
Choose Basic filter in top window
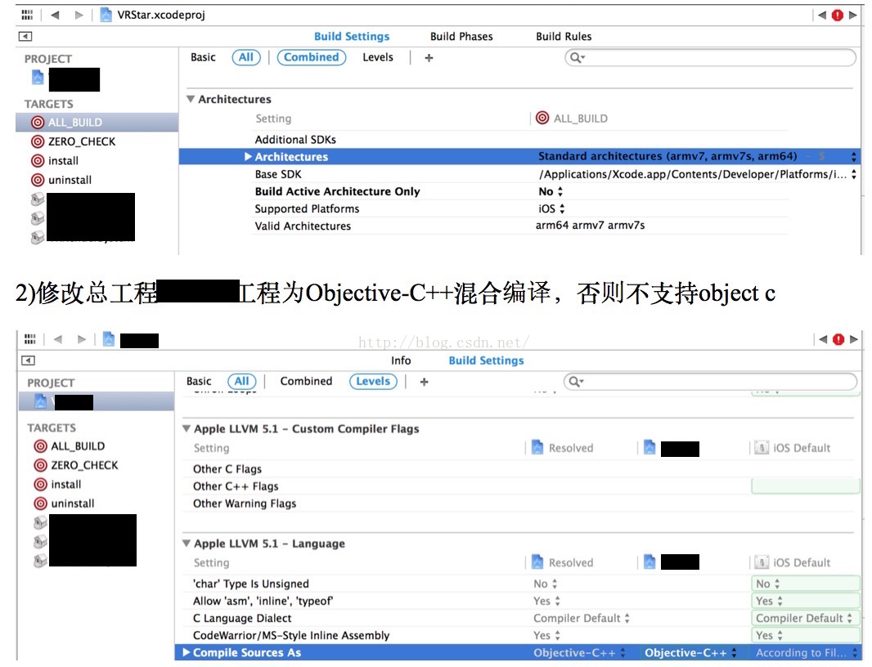click(203, 57)
